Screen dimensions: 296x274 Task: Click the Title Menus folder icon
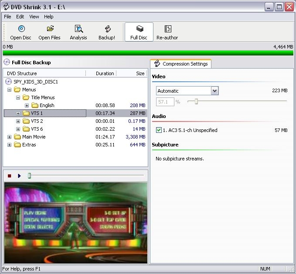(x=26, y=97)
